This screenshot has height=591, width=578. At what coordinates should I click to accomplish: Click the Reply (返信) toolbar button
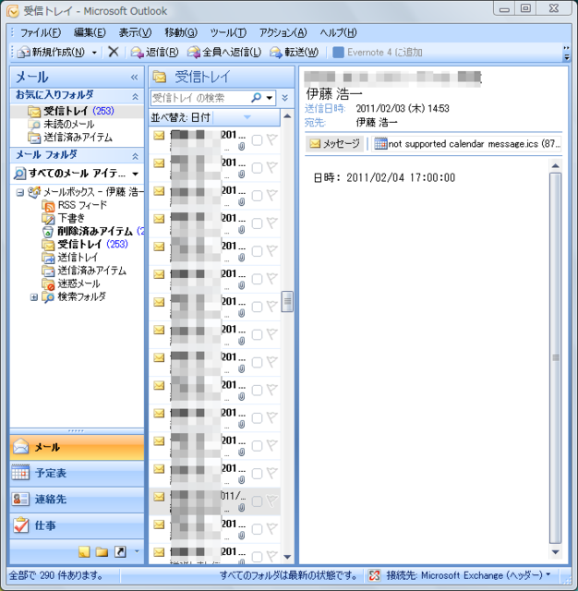click(x=154, y=52)
